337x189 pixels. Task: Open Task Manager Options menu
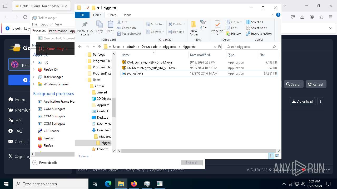[x=46, y=24]
